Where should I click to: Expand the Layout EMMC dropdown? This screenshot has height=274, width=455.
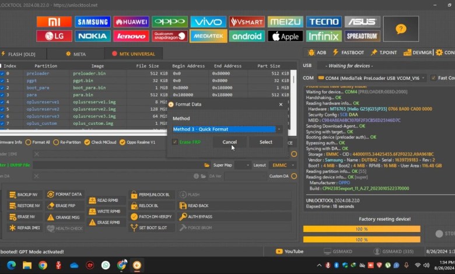(284, 165)
